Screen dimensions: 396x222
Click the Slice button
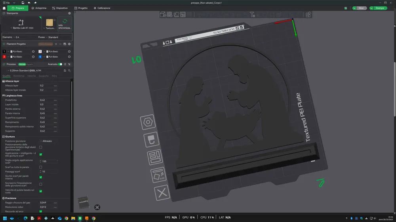pos(361,8)
